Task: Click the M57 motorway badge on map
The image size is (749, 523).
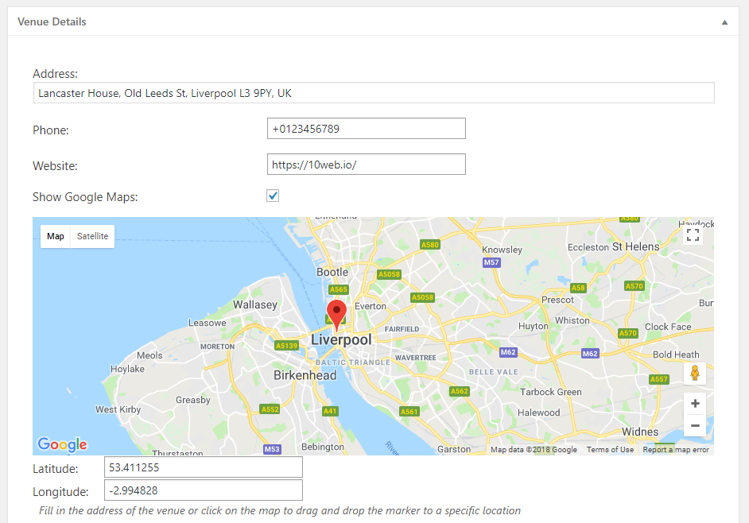Action: [491, 262]
